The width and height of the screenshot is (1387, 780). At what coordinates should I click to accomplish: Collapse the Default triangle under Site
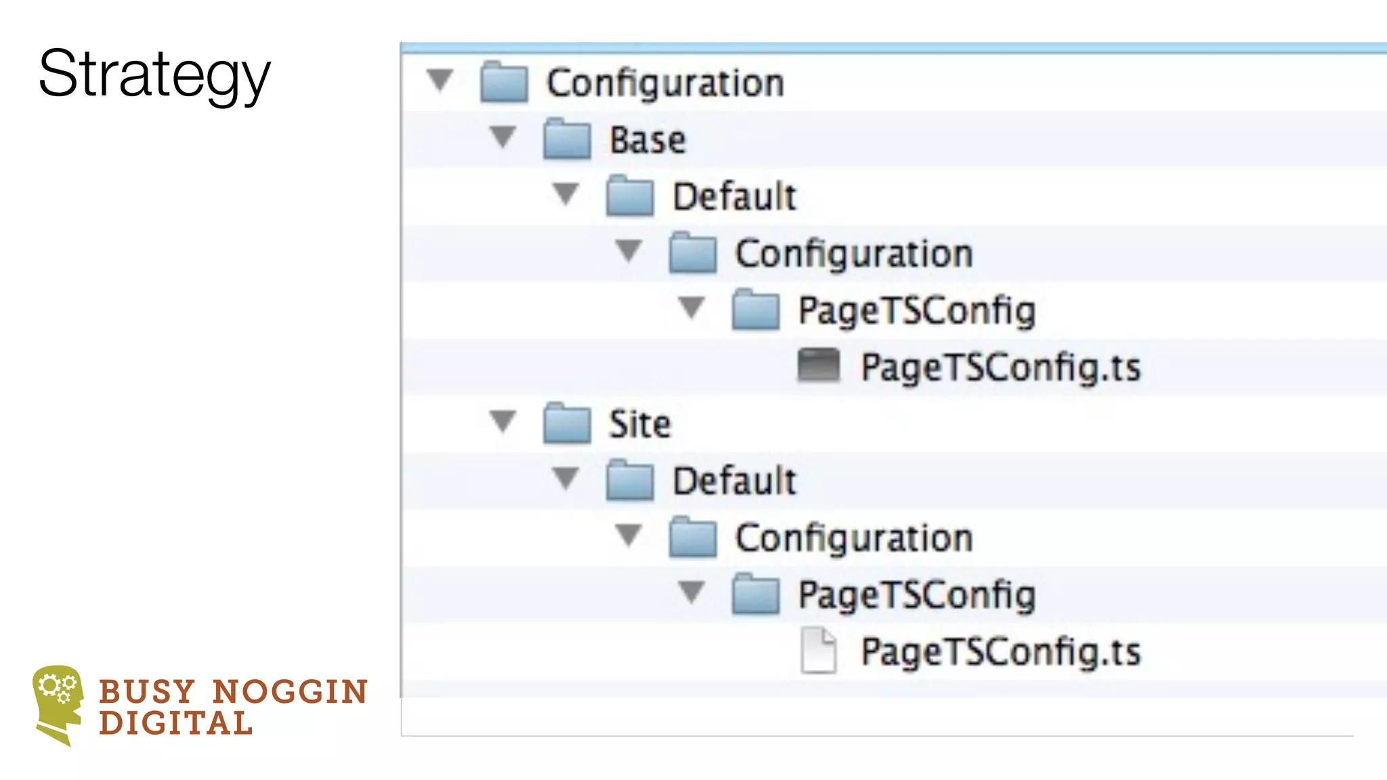[x=566, y=478]
